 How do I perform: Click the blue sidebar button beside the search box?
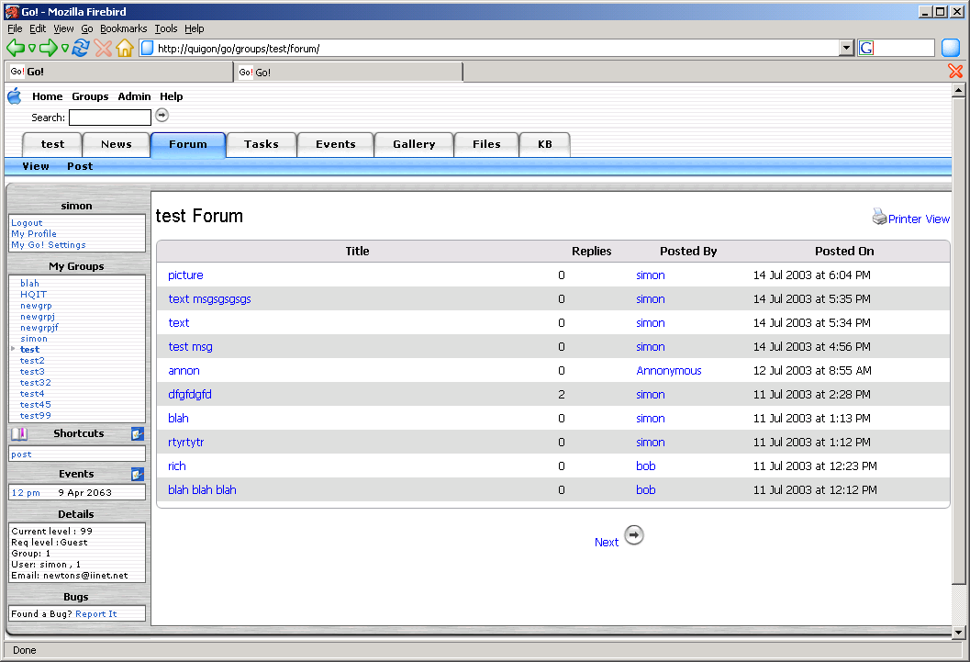950,48
